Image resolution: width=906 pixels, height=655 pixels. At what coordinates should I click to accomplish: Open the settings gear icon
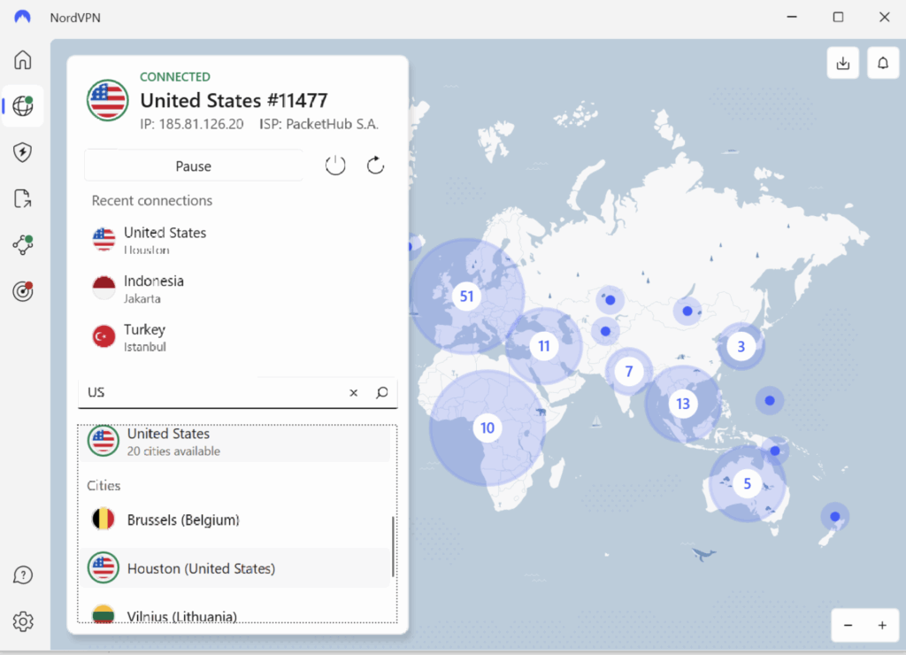click(22, 622)
